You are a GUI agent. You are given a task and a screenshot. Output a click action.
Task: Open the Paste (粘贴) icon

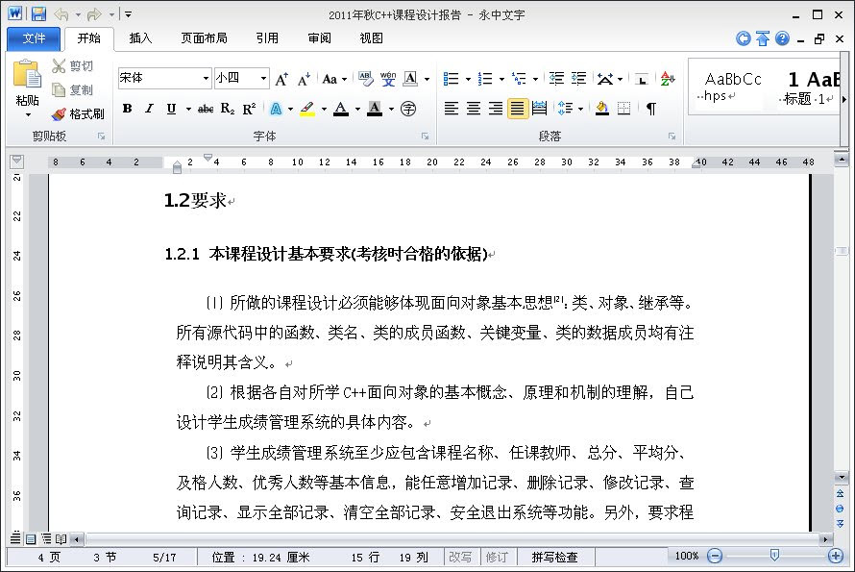(x=27, y=74)
